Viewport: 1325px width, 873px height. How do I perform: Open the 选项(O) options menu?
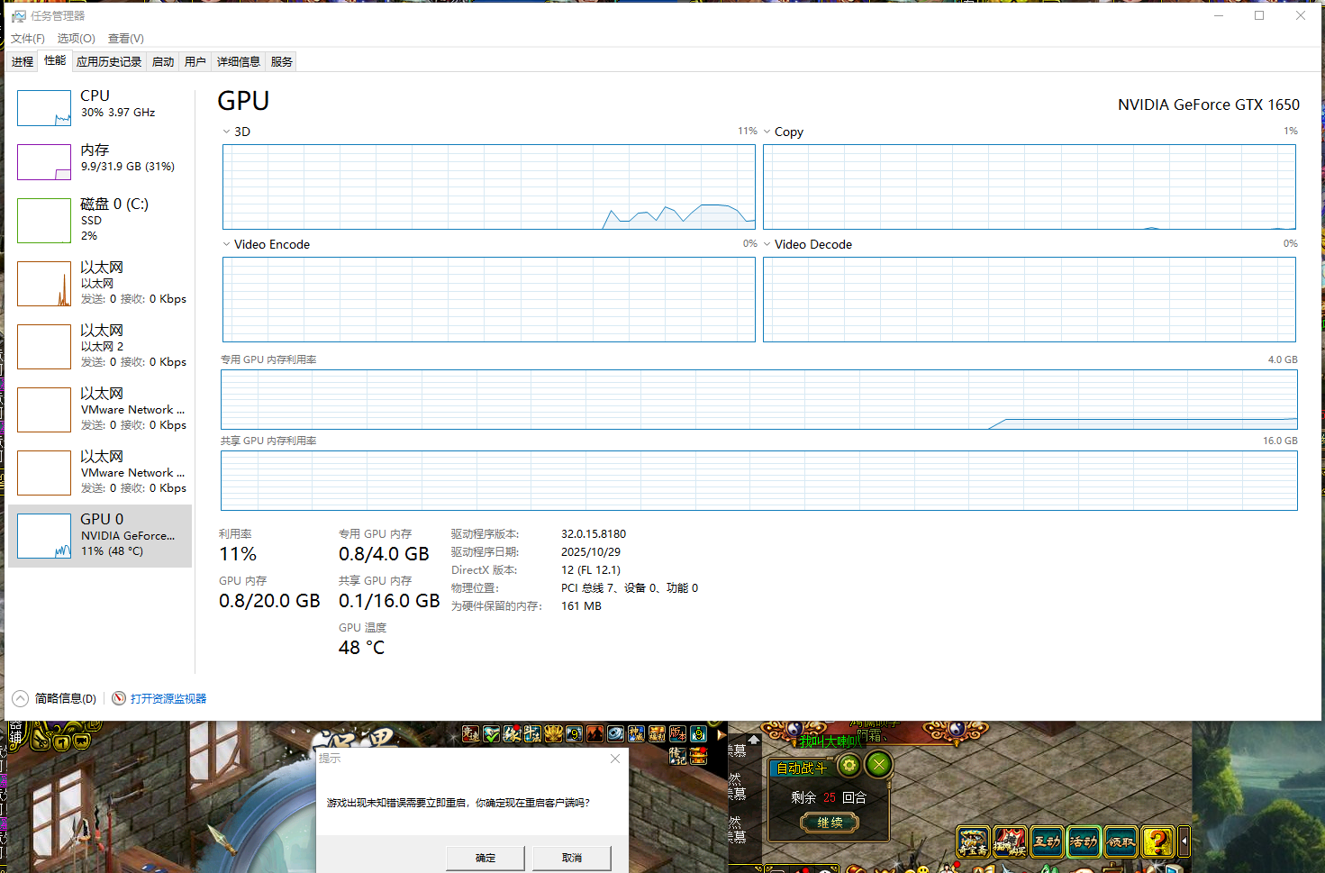tap(76, 38)
